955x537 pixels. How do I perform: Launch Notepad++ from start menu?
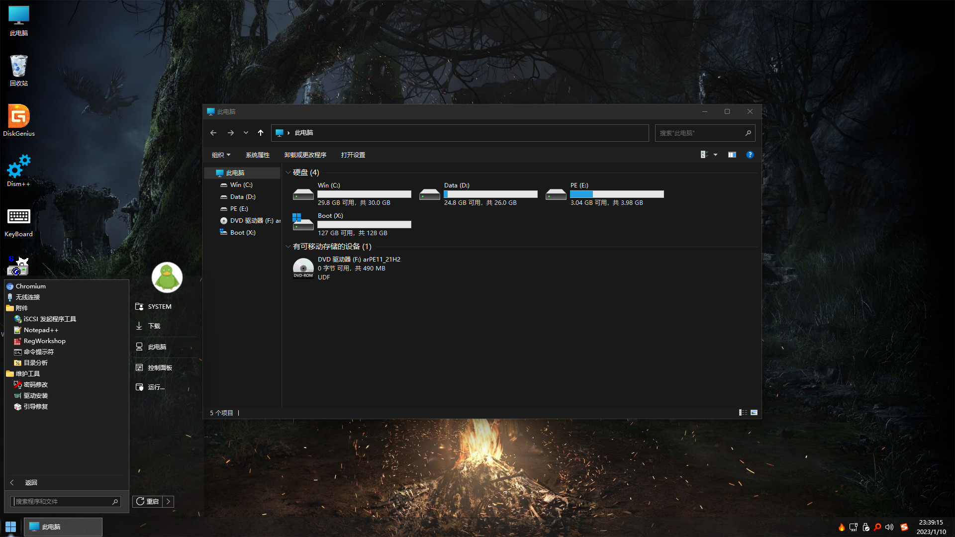[x=36, y=330]
